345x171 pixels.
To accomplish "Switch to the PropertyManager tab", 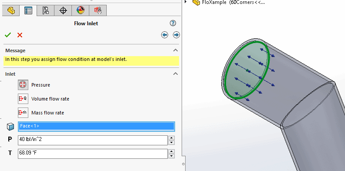I will click(28, 10).
